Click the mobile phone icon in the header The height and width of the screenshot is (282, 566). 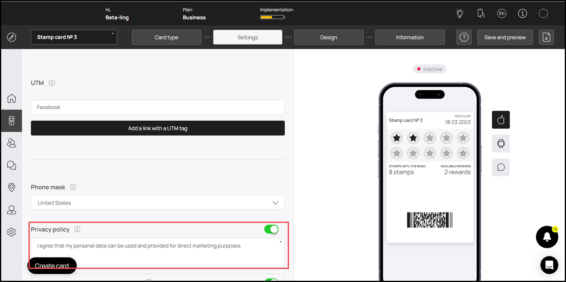click(481, 13)
